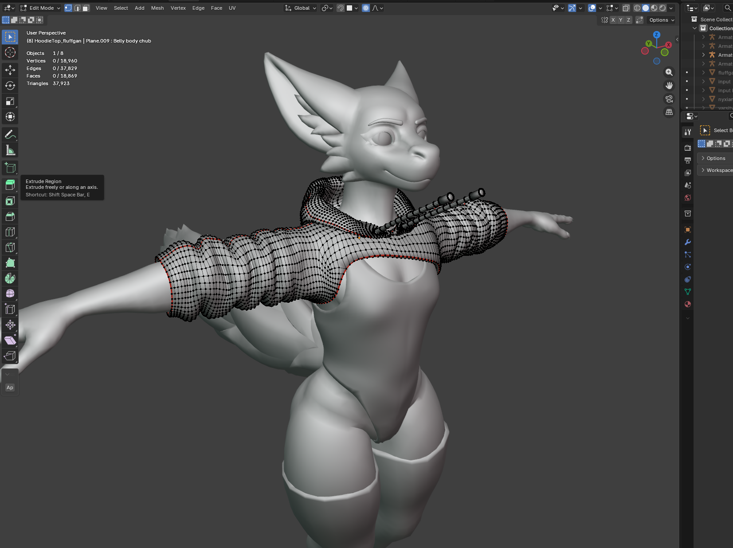Click the Z axis on navigation gizmo

pyautogui.click(x=657, y=35)
